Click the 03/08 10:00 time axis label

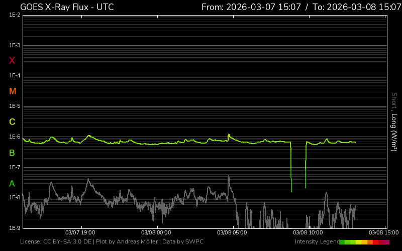pyautogui.click(x=307, y=233)
